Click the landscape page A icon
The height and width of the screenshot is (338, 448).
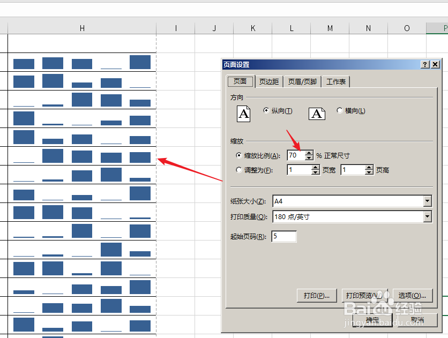317,114
